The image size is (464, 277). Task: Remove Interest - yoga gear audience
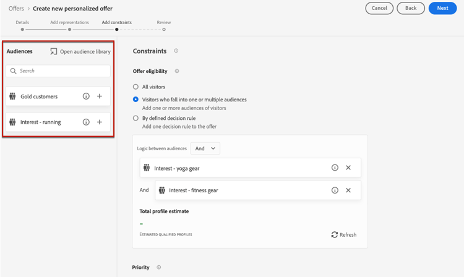348,168
